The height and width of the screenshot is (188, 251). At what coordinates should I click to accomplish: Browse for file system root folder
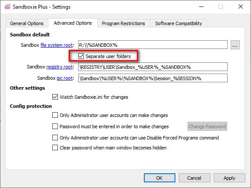click(x=235, y=45)
